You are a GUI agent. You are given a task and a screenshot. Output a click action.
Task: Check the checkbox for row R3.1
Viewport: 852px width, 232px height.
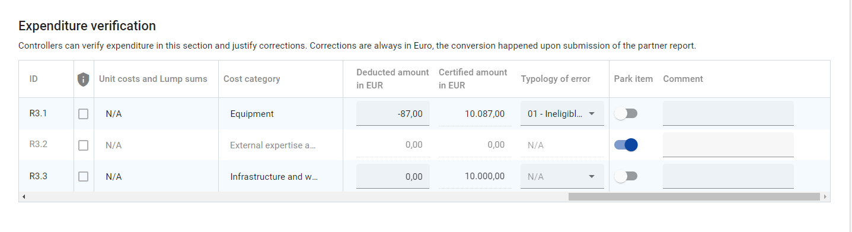pyautogui.click(x=84, y=114)
